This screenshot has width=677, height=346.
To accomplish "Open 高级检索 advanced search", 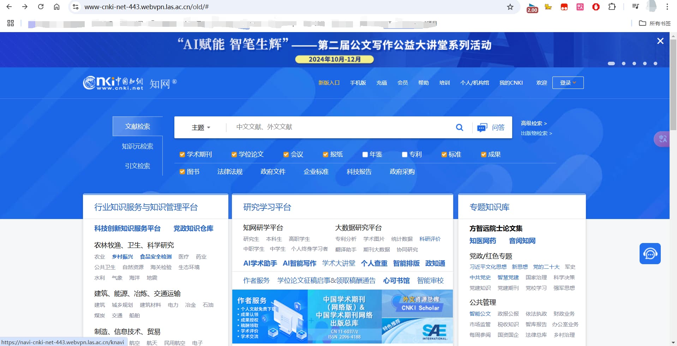I will pos(534,123).
